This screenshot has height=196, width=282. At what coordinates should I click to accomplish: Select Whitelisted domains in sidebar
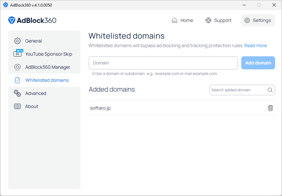click(47, 80)
